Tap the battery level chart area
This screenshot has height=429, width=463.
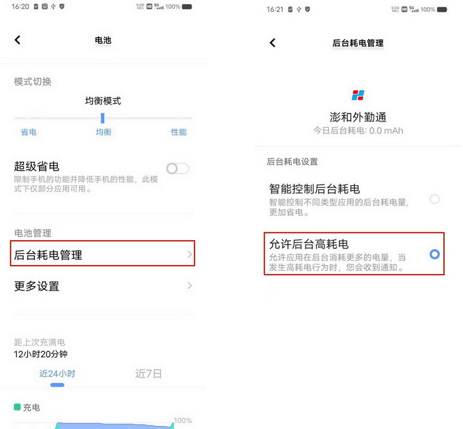tap(94, 425)
